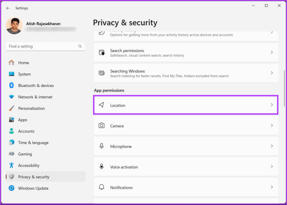This screenshot has width=287, height=205.
Task: Click the Accounts person icon
Action: 11,131
